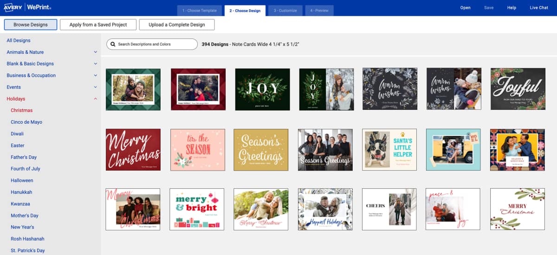Choose the peace & joy photo design
Screen dimensions: 557x255
click(453, 209)
